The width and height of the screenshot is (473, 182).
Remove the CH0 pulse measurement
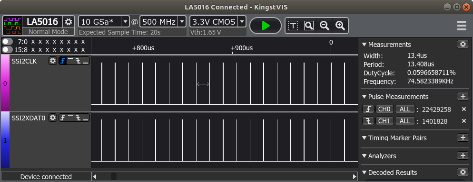pyautogui.click(x=464, y=109)
